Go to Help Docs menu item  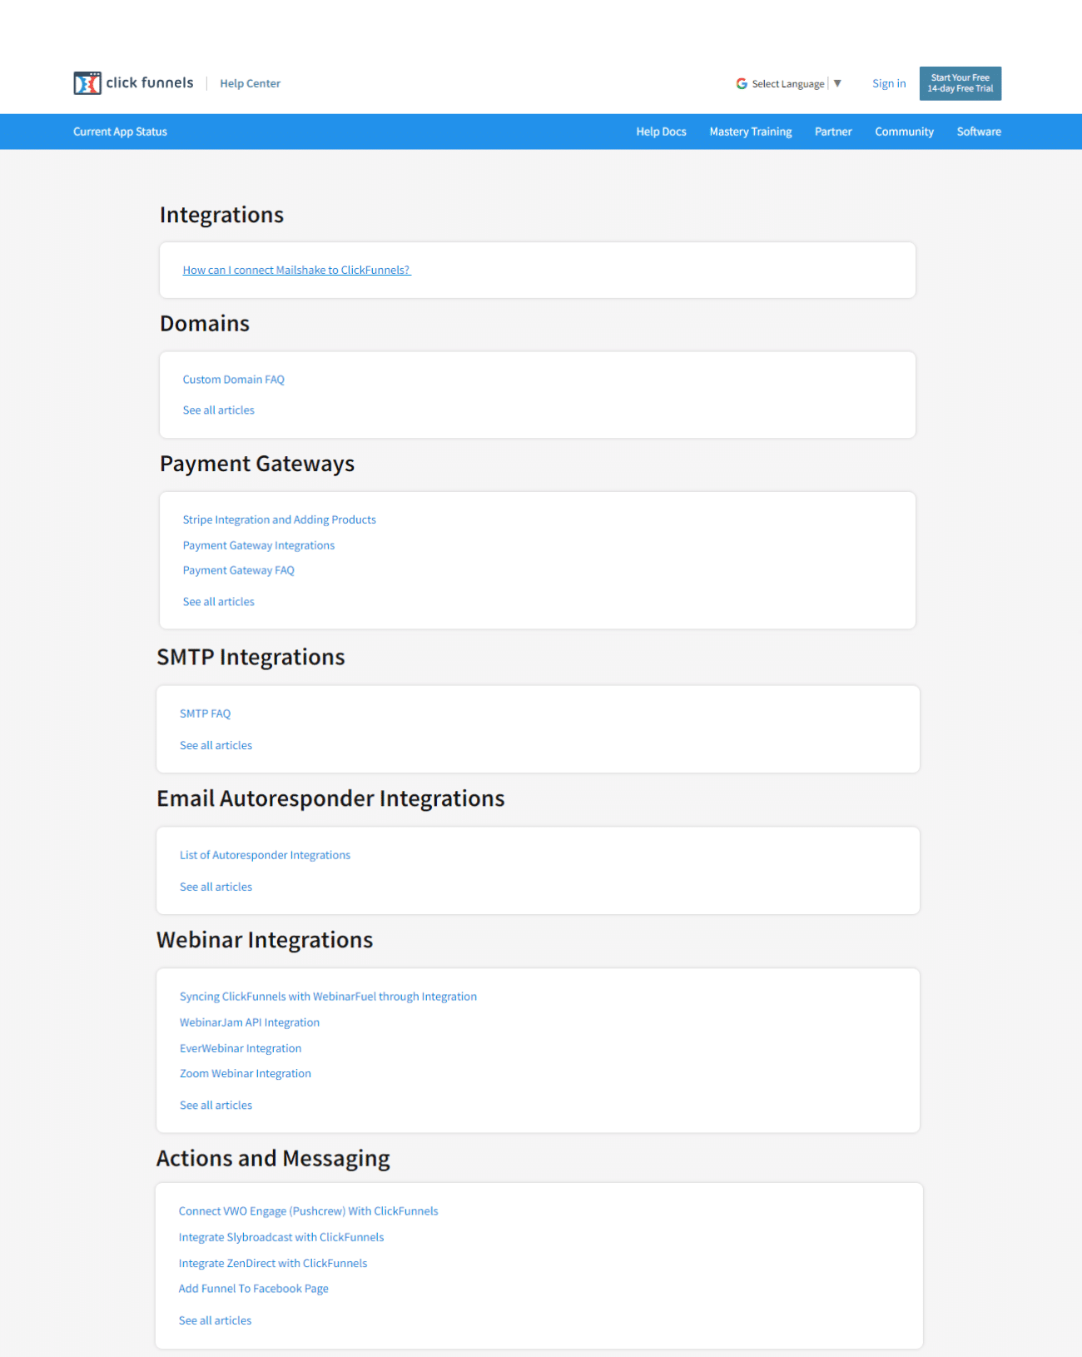pyautogui.click(x=661, y=132)
